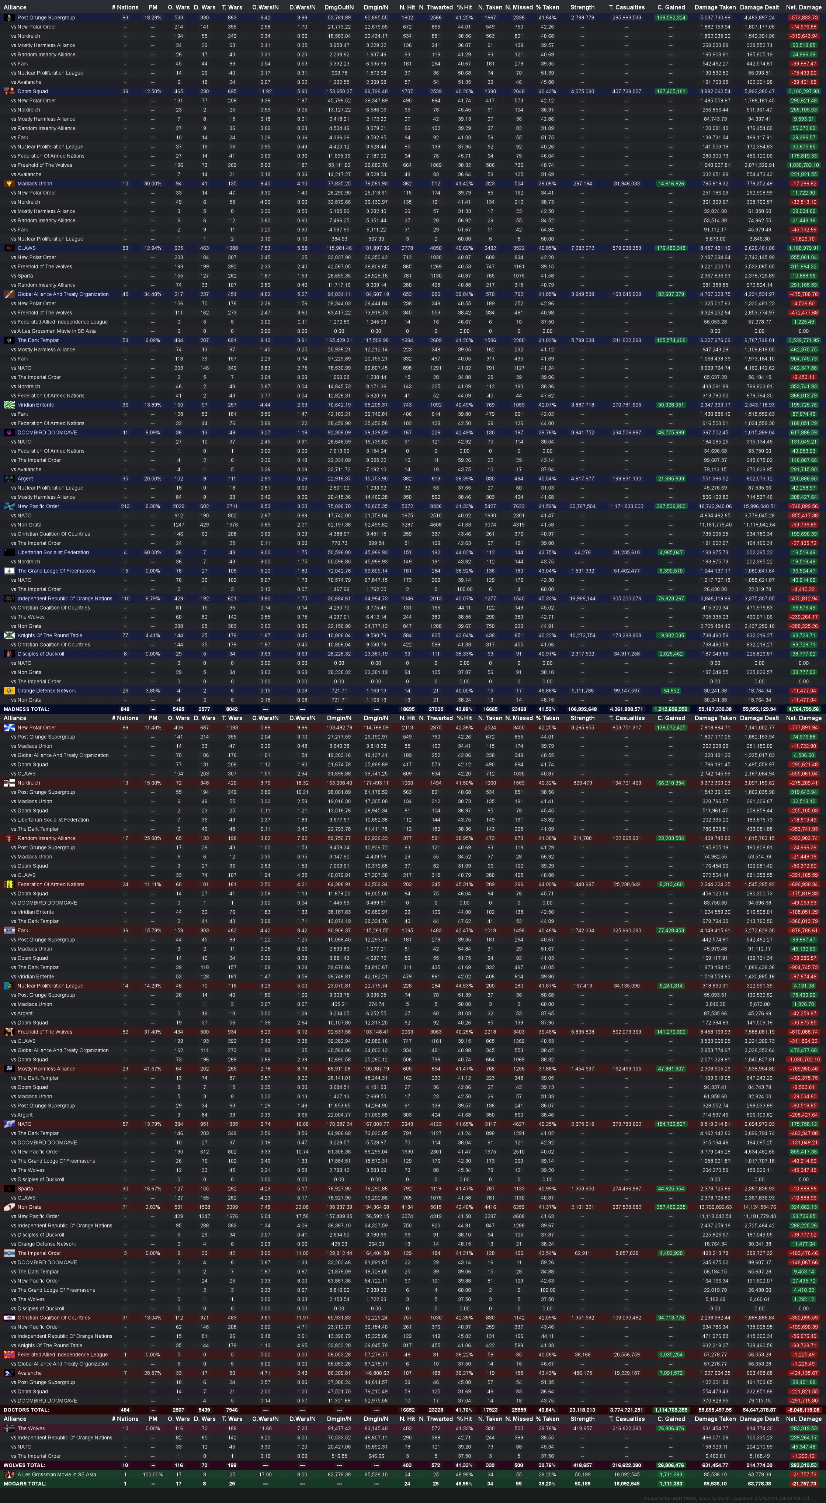
Task: Click green C. Gained cell 367,536,900
Action: (671, 506)
